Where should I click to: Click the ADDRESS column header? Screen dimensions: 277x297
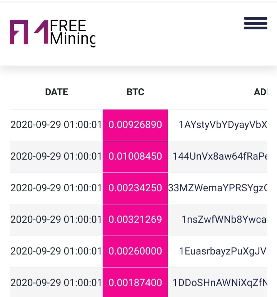click(260, 92)
